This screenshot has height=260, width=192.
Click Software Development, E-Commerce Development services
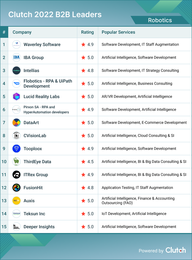[x=144, y=123]
